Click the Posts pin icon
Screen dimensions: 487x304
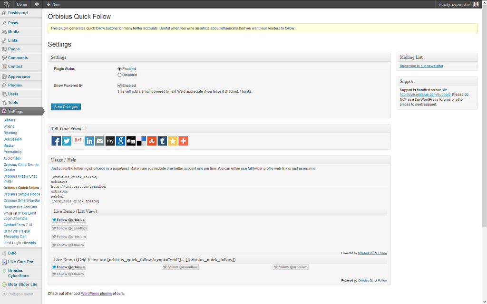[x=4, y=23]
